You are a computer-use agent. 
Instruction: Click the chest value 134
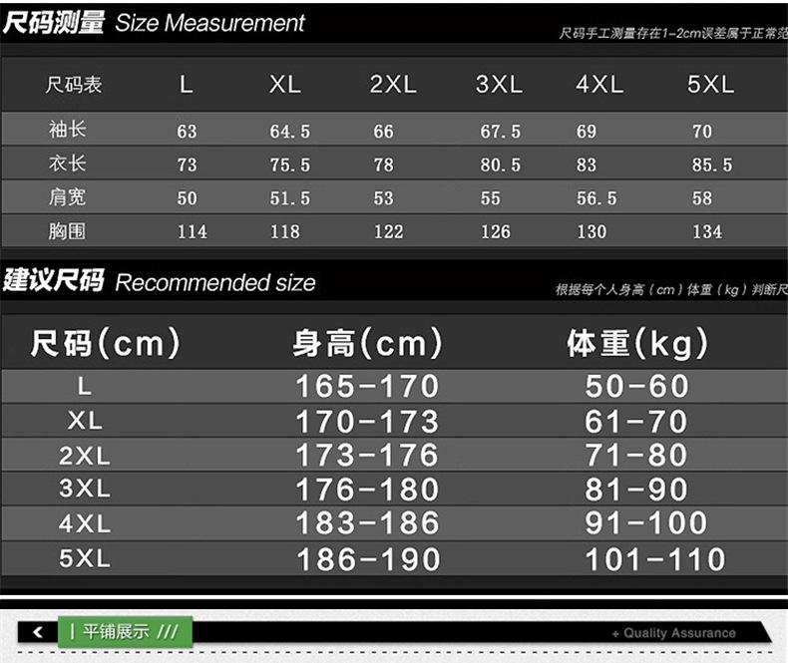tap(706, 231)
